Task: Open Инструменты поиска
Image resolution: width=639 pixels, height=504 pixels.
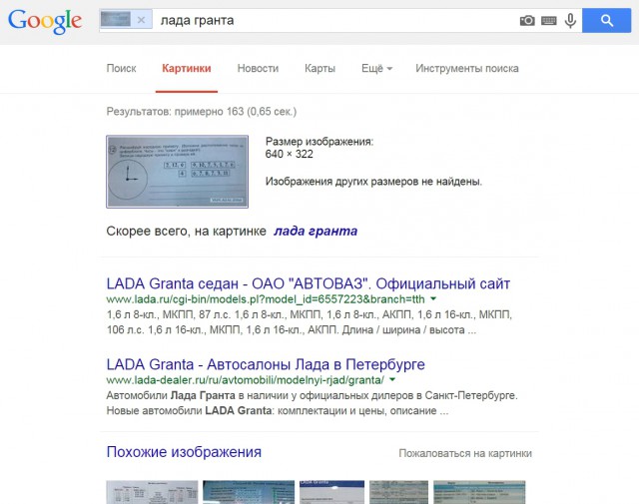Action: point(467,69)
